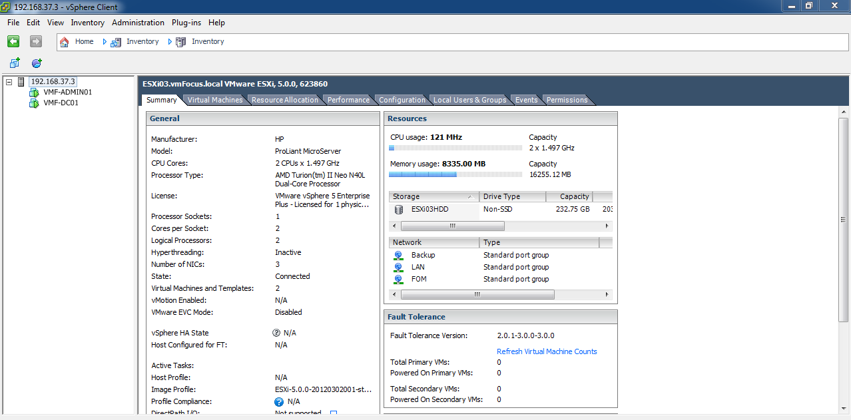Screen dimensions: 851x420
Task: Click the green Back navigation arrow
Action: coord(13,41)
